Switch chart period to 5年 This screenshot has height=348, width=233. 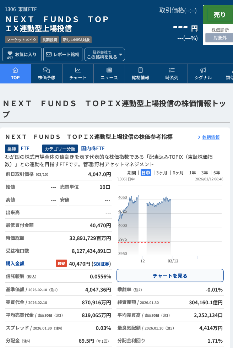coord(216,173)
